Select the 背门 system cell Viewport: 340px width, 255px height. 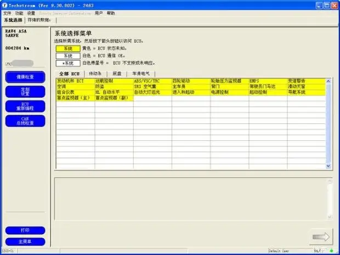point(230,87)
